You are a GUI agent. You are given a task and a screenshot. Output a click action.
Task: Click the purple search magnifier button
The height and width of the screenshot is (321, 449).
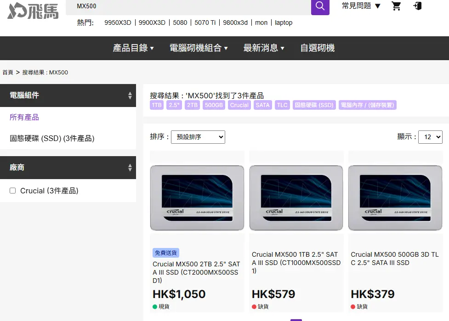(320, 6)
